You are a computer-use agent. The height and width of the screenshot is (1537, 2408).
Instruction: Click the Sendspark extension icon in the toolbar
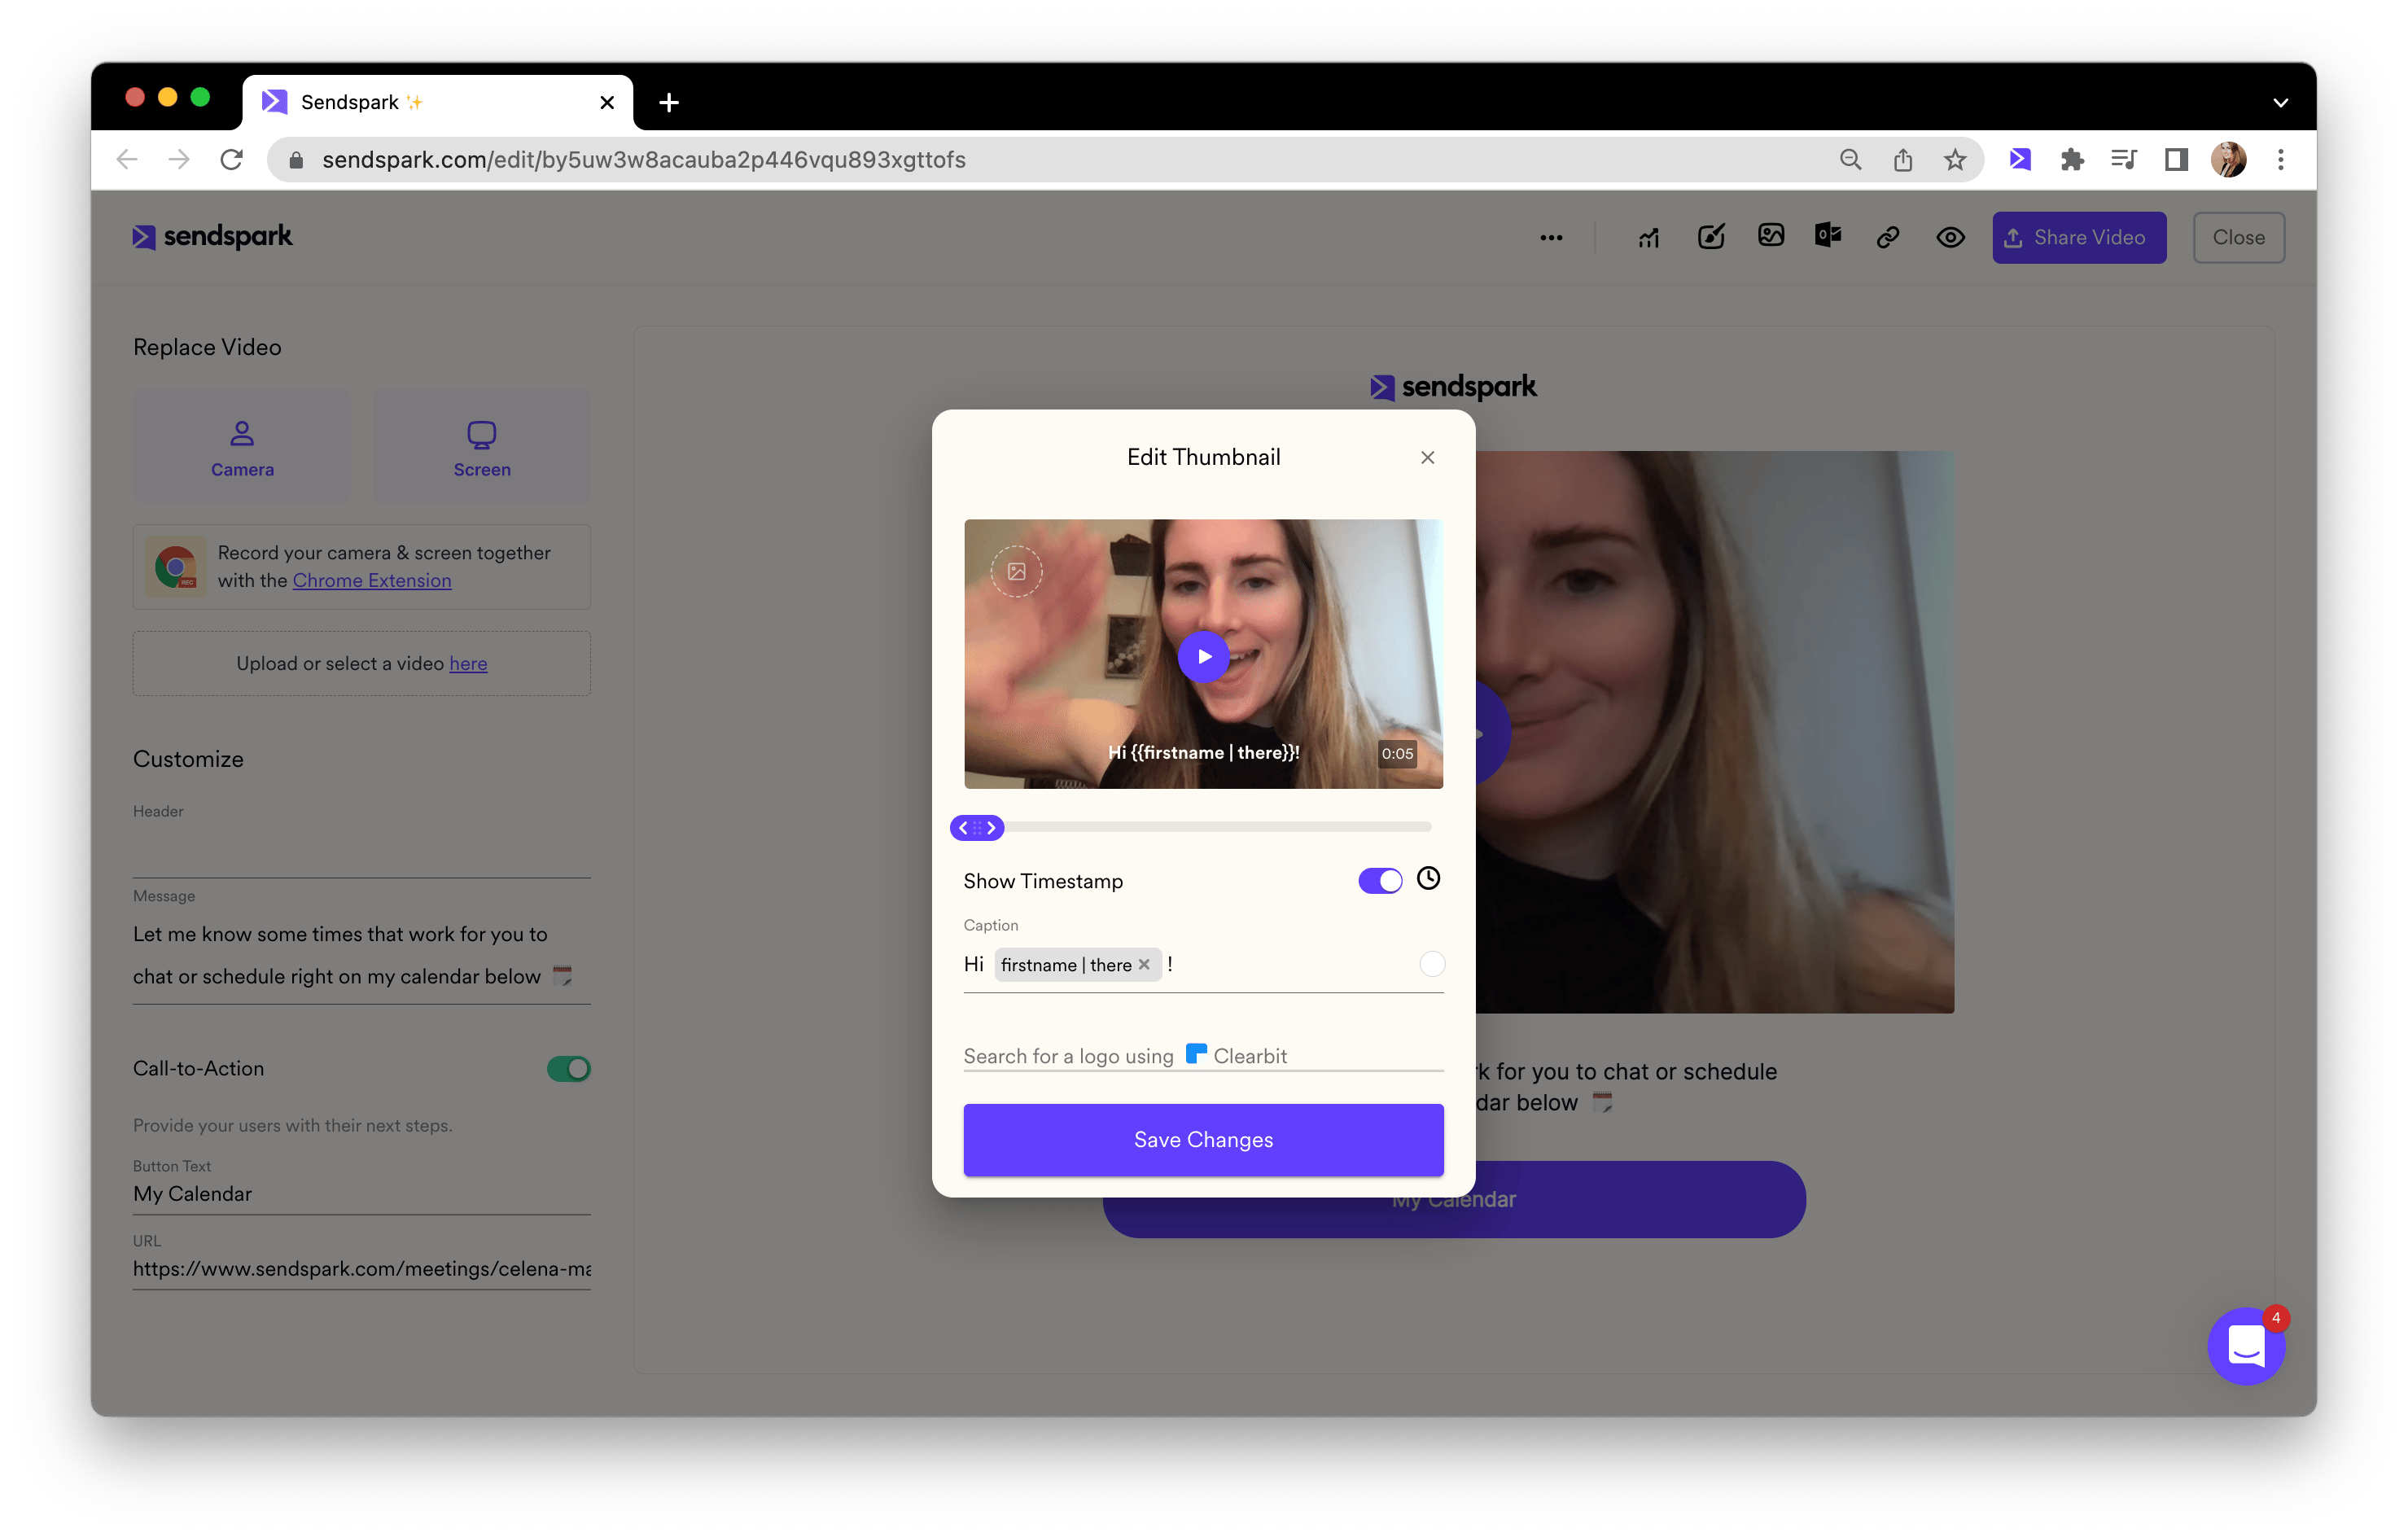pos(2020,160)
